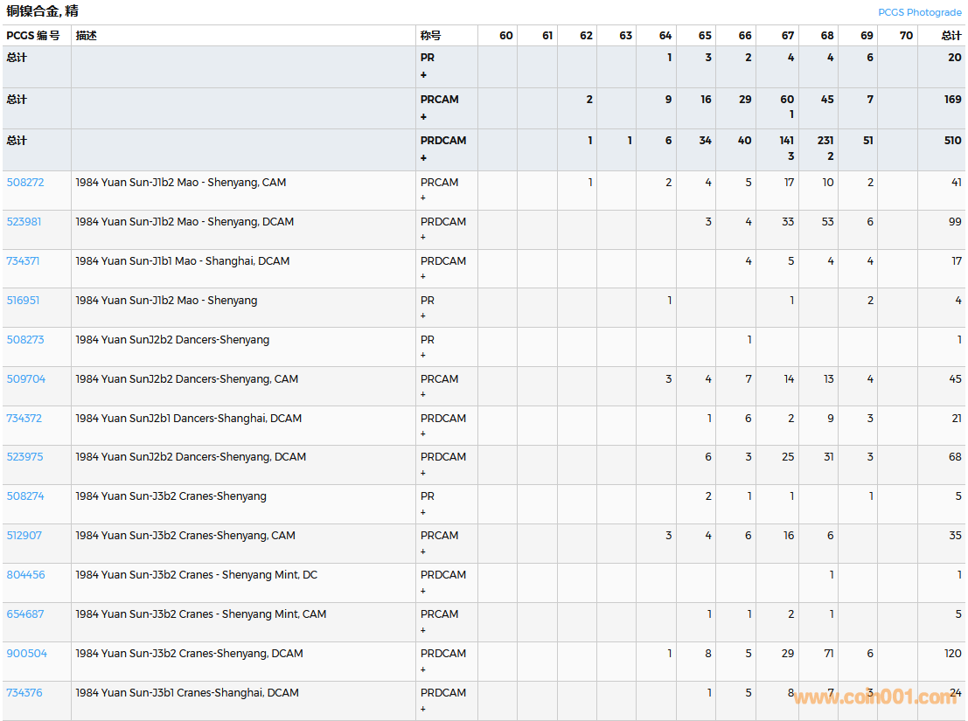Image resolution: width=968 pixels, height=721 pixels.
Task: Expand plus grades for 508273 Dancers-Shenyang PR
Action: (423, 356)
